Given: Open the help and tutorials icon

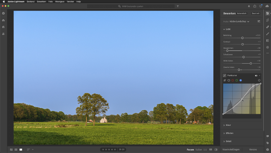Looking at the screenshot, I should click(260, 6).
